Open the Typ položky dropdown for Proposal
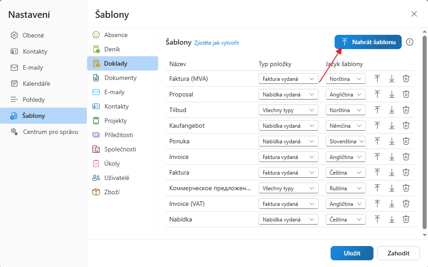Viewport: 428px width, 267px height. coord(288,94)
